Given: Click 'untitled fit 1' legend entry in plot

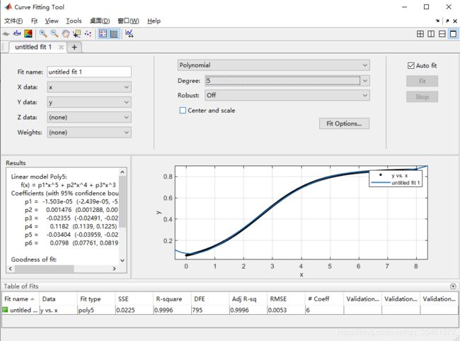Looking at the screenshot, I should [x=406, y=183].
